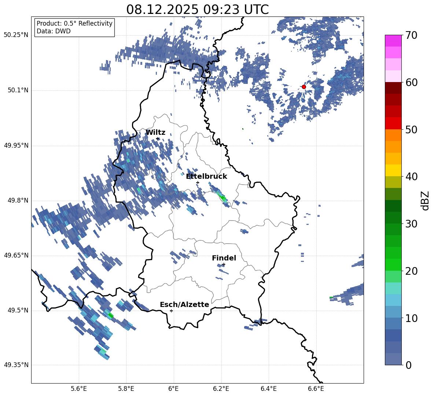Click the Wiltz city label
The width and height of the screenshot is (434, 396).
click(155, 133)
